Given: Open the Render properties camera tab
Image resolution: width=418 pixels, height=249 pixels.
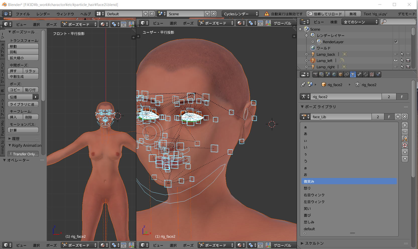Looking at the screenshot, I should click(x=315, y=75).
